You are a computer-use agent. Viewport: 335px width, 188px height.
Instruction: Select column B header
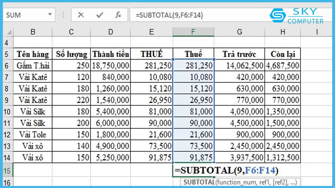[33, 32]
